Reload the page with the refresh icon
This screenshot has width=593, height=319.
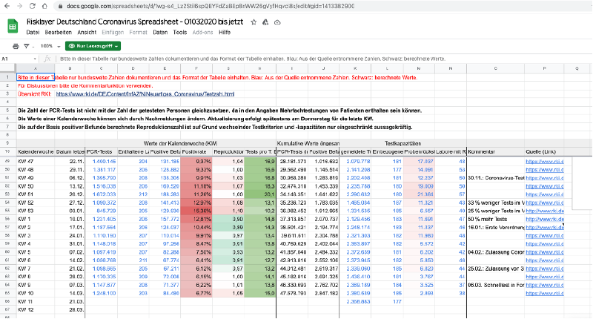coord(33,6)
